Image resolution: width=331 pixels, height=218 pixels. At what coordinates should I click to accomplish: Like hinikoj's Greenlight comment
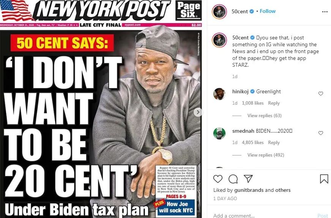(321, 94)
